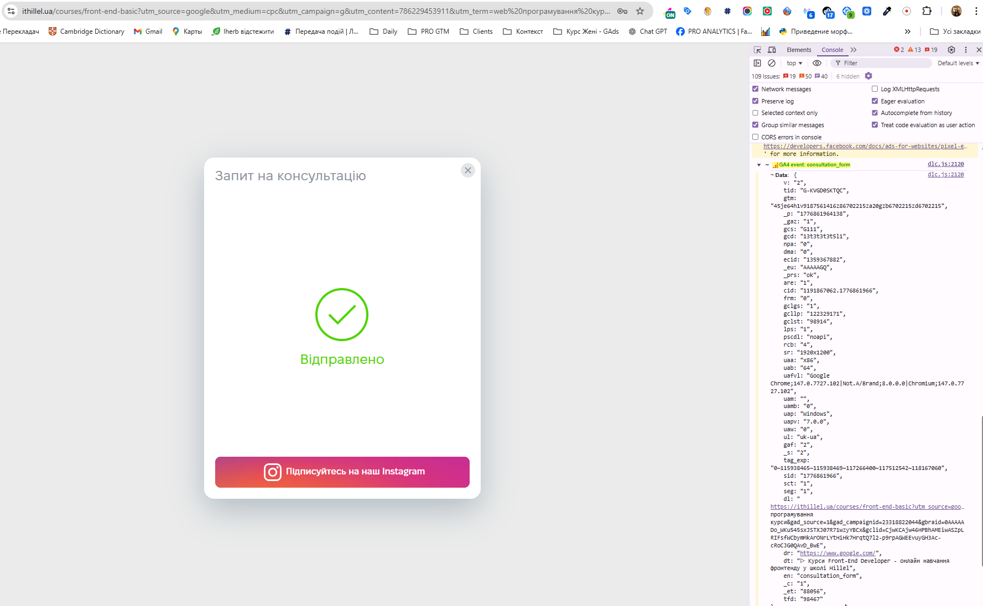The height and width of the screenshot is (606, 983).
Task: Click the live expression eye icon
Action: [x=817, y=63]
